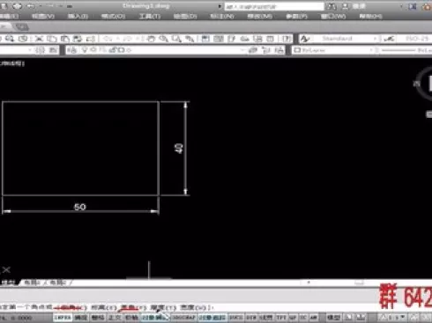The image size is (432, 323).
Task: Open the 工具(T) menu
Action: pyautogui.click(x=150, y=16)
